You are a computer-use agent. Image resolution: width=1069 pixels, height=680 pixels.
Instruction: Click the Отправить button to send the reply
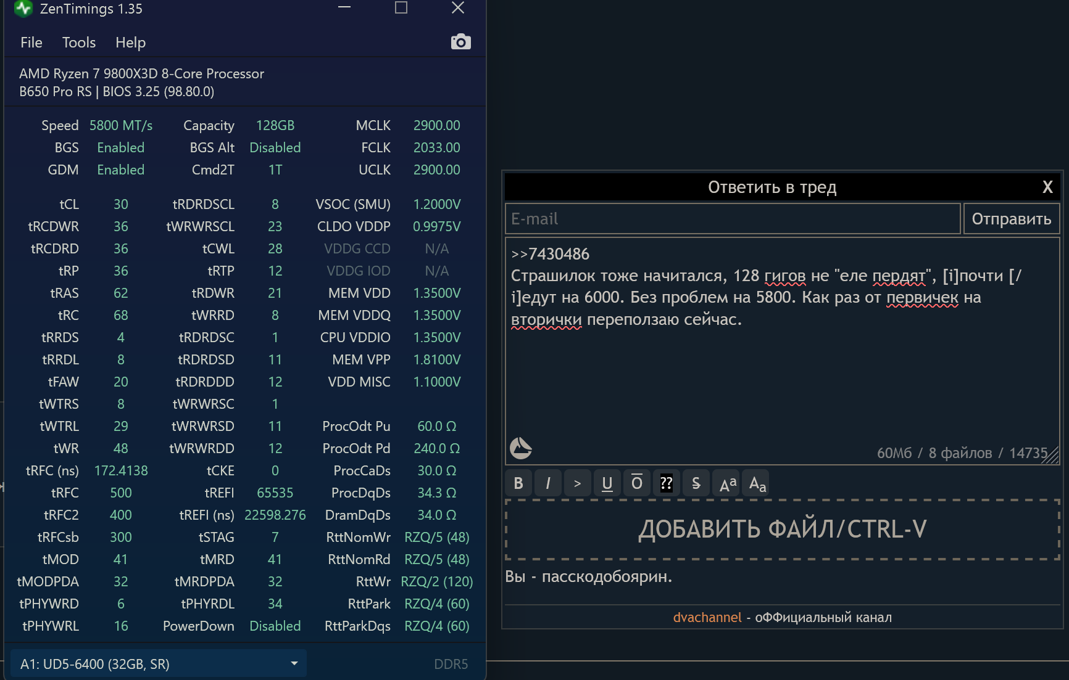click(x=1012, y=219)
